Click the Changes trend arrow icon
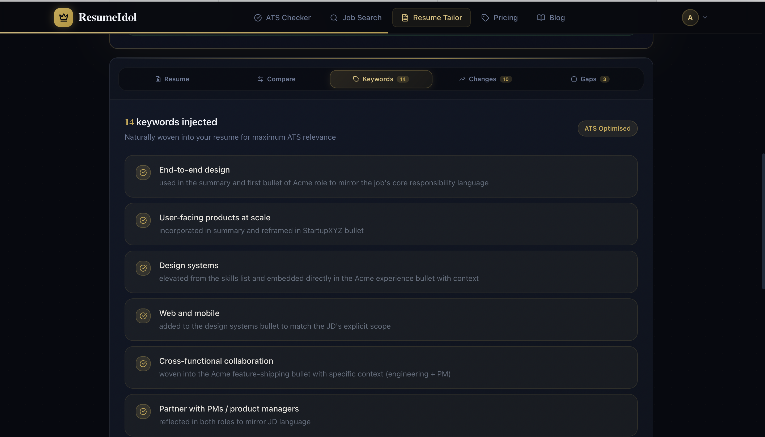765x437 pixels. 462,79
